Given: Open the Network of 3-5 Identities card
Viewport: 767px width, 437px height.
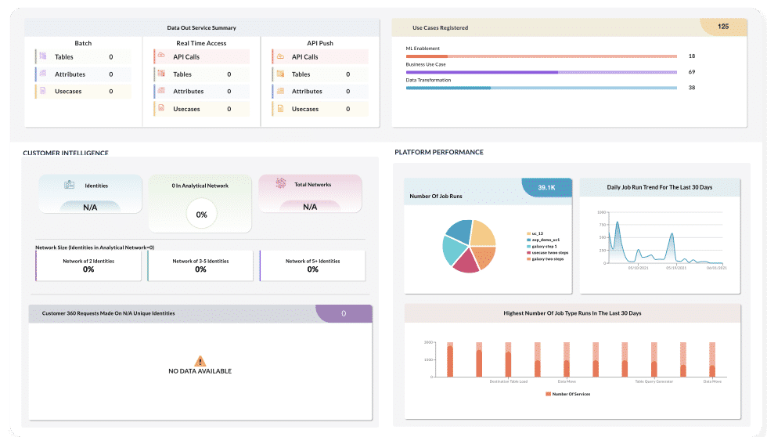Looking at the screenshot, I should click(201, 265).
